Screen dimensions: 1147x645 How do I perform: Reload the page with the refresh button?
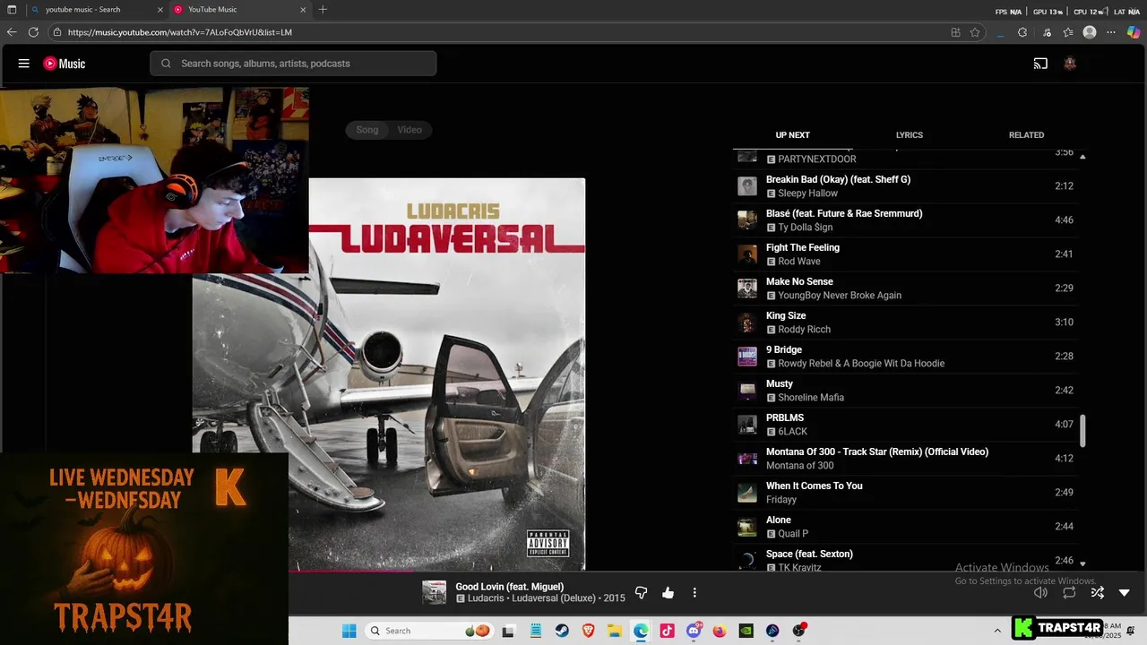(33, 32)
